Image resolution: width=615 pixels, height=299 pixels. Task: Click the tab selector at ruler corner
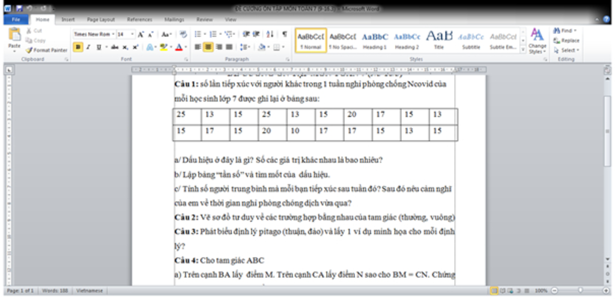click(8, 70)
